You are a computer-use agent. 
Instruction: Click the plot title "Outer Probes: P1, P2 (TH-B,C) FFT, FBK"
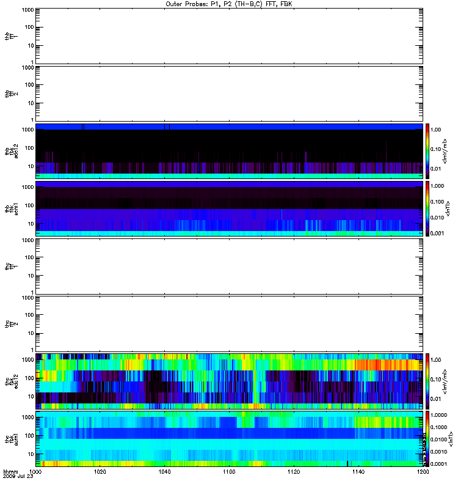229,4
